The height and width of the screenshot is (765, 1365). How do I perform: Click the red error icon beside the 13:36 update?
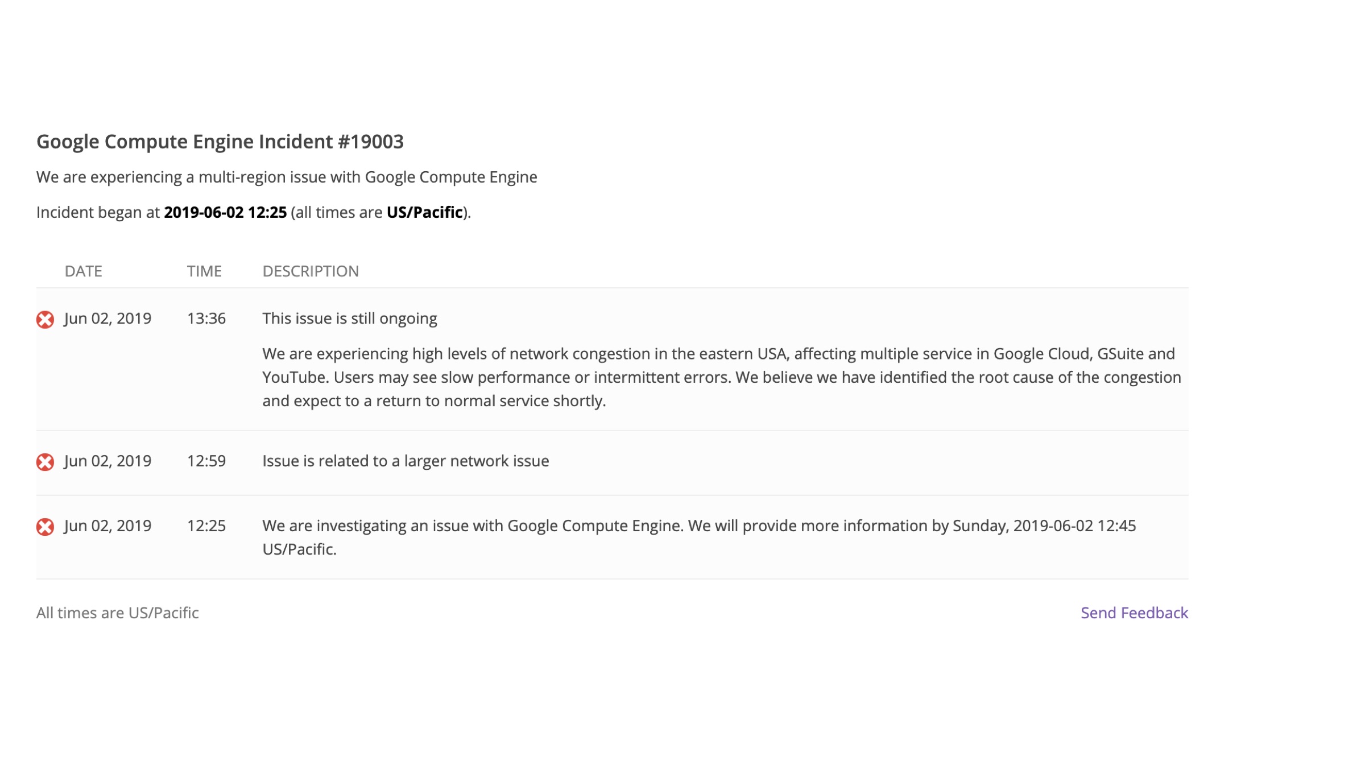click(45, 320)
